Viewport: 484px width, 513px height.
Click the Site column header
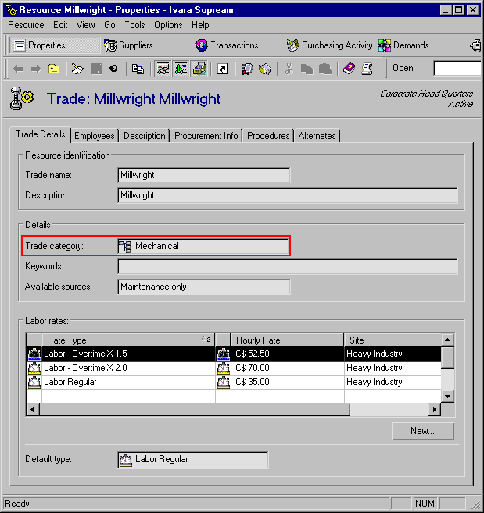point(393,340)
